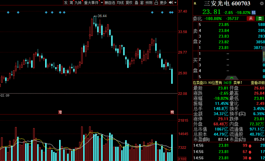The width and height of the screenshot is (265, 161).
Task: Select sell level 3 price 23.83
Action: point(224,36)
